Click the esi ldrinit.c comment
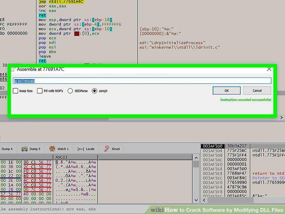The image size is (285, 214). 180,47
